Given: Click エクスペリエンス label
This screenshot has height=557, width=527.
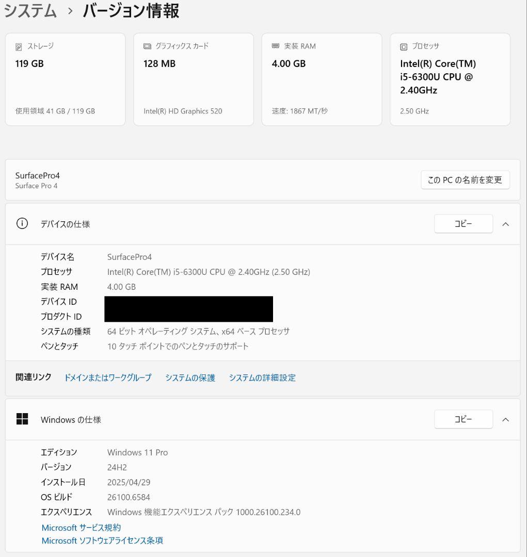Looking at the screenshot, I should pyautogui.click(x=66, y=512).
